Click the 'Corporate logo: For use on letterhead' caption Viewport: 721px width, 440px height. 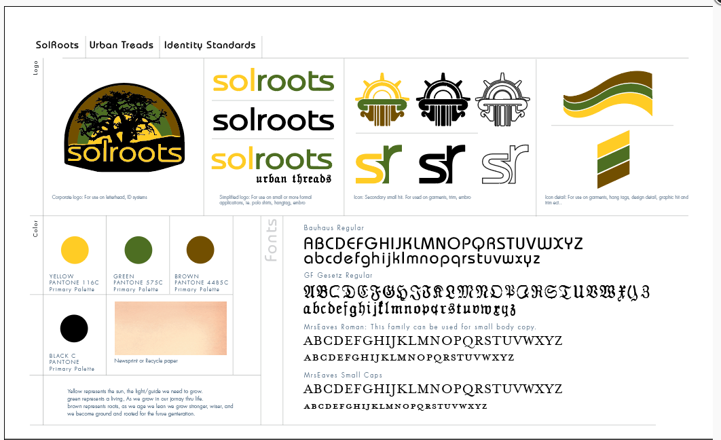point(99,197)
